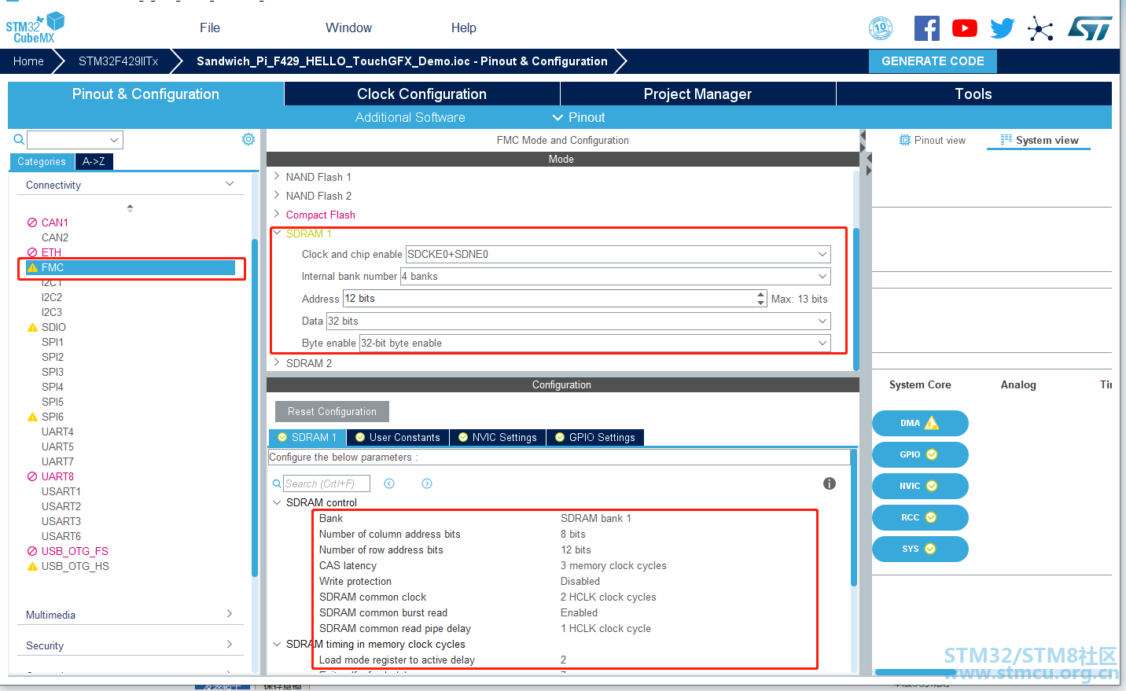Open Internal bank number dropdown
Image resolution: width=1126 pixels, height=691 pixels.
822,276
